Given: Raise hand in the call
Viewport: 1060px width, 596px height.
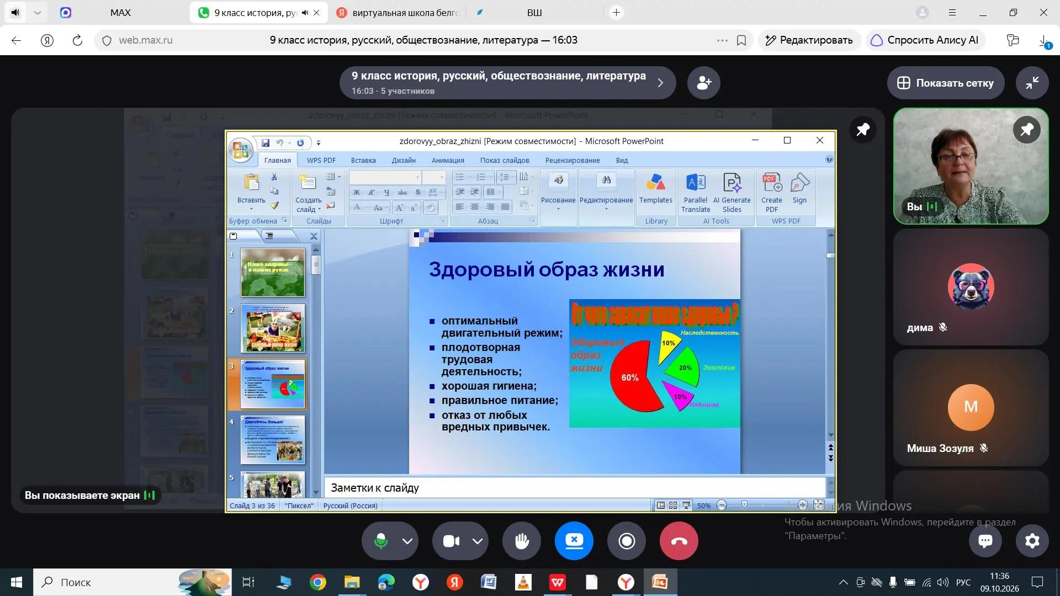Looking at the screenshot, I should coord(522,541).
